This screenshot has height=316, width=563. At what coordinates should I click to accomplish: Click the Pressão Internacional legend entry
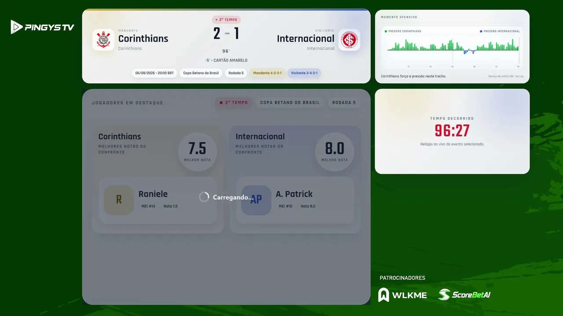500,31
